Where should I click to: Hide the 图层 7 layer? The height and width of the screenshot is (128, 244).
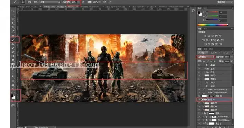[x=199, y=75]
